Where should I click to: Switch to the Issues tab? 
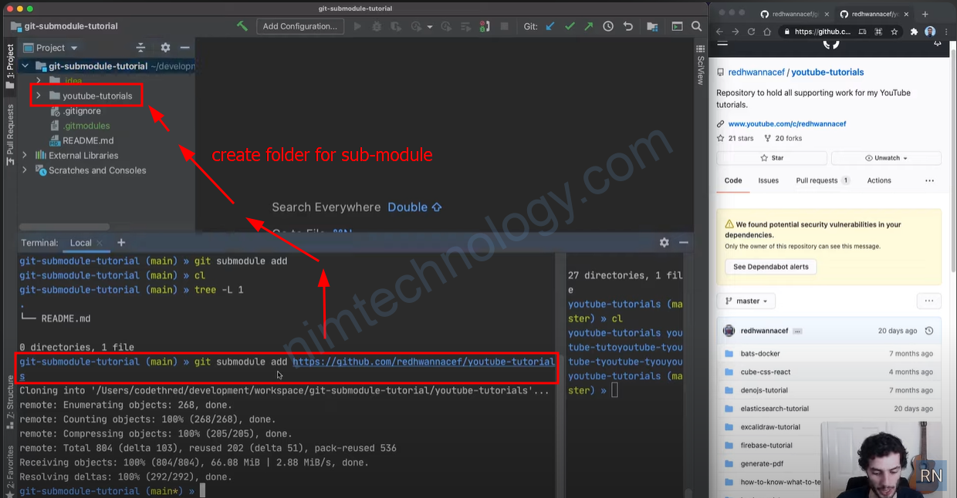(768, 180)
